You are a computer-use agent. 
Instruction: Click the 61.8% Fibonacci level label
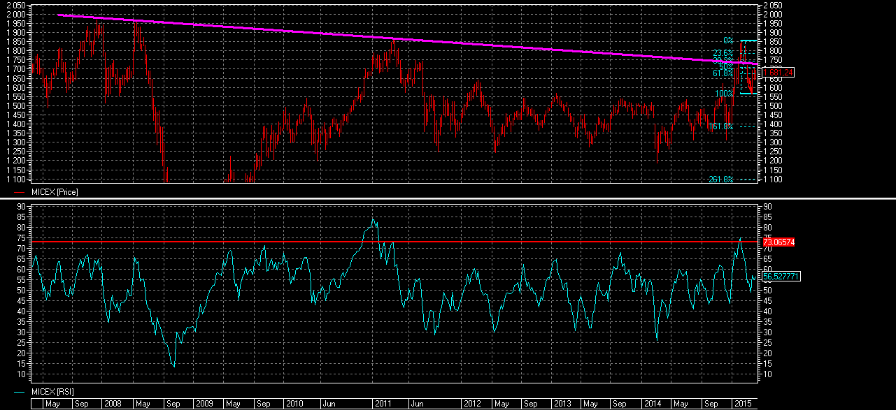pyautogui.click(x=723, y=73)
